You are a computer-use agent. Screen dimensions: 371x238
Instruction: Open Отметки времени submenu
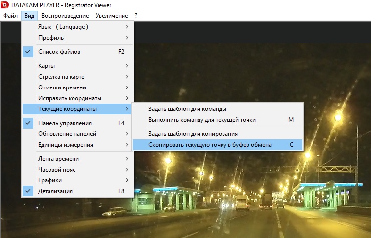click(77, 87)
